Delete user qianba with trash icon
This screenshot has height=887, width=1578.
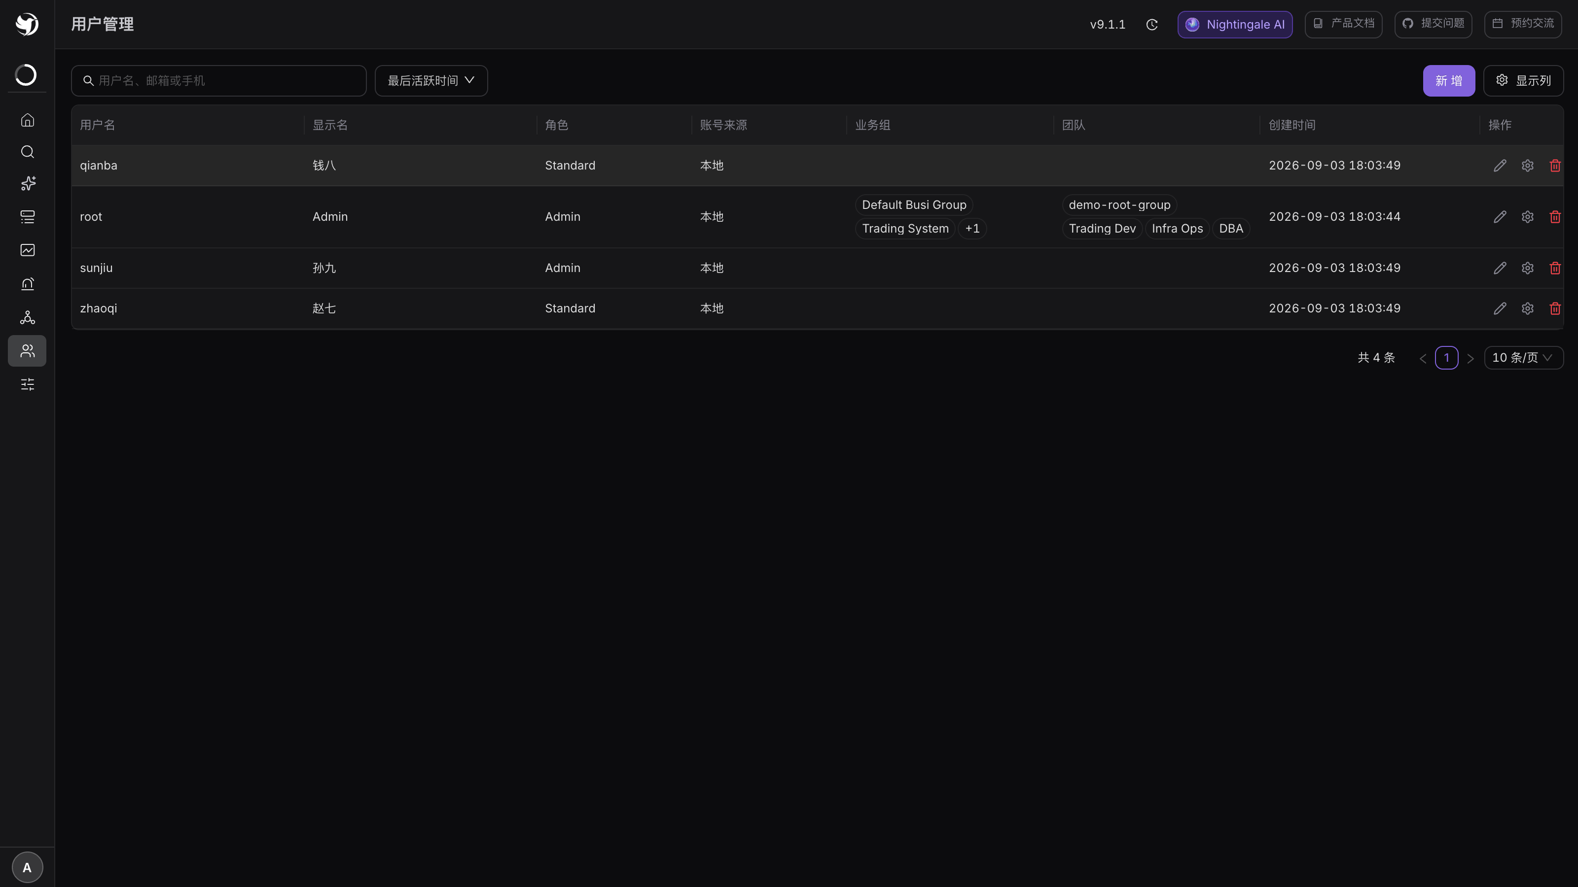(1555, 165)
